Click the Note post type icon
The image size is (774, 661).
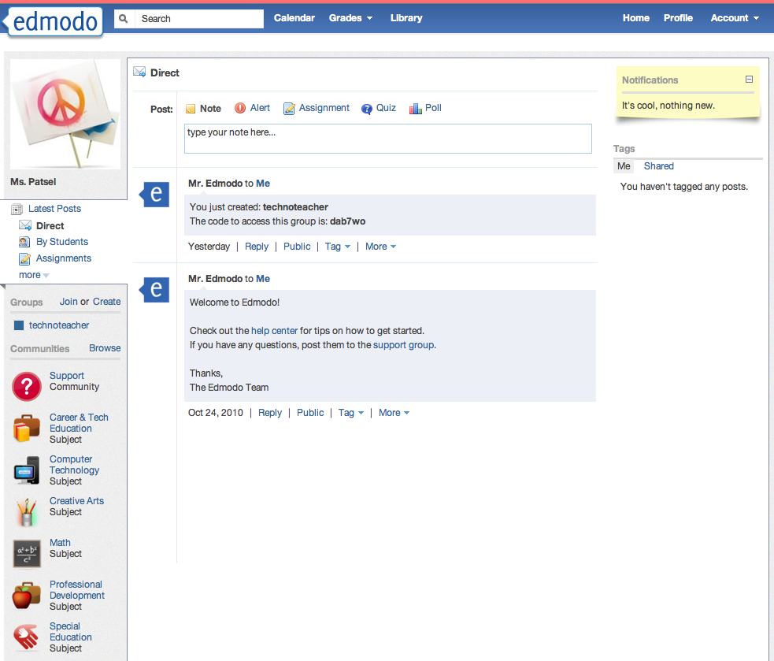coord(191,109)
